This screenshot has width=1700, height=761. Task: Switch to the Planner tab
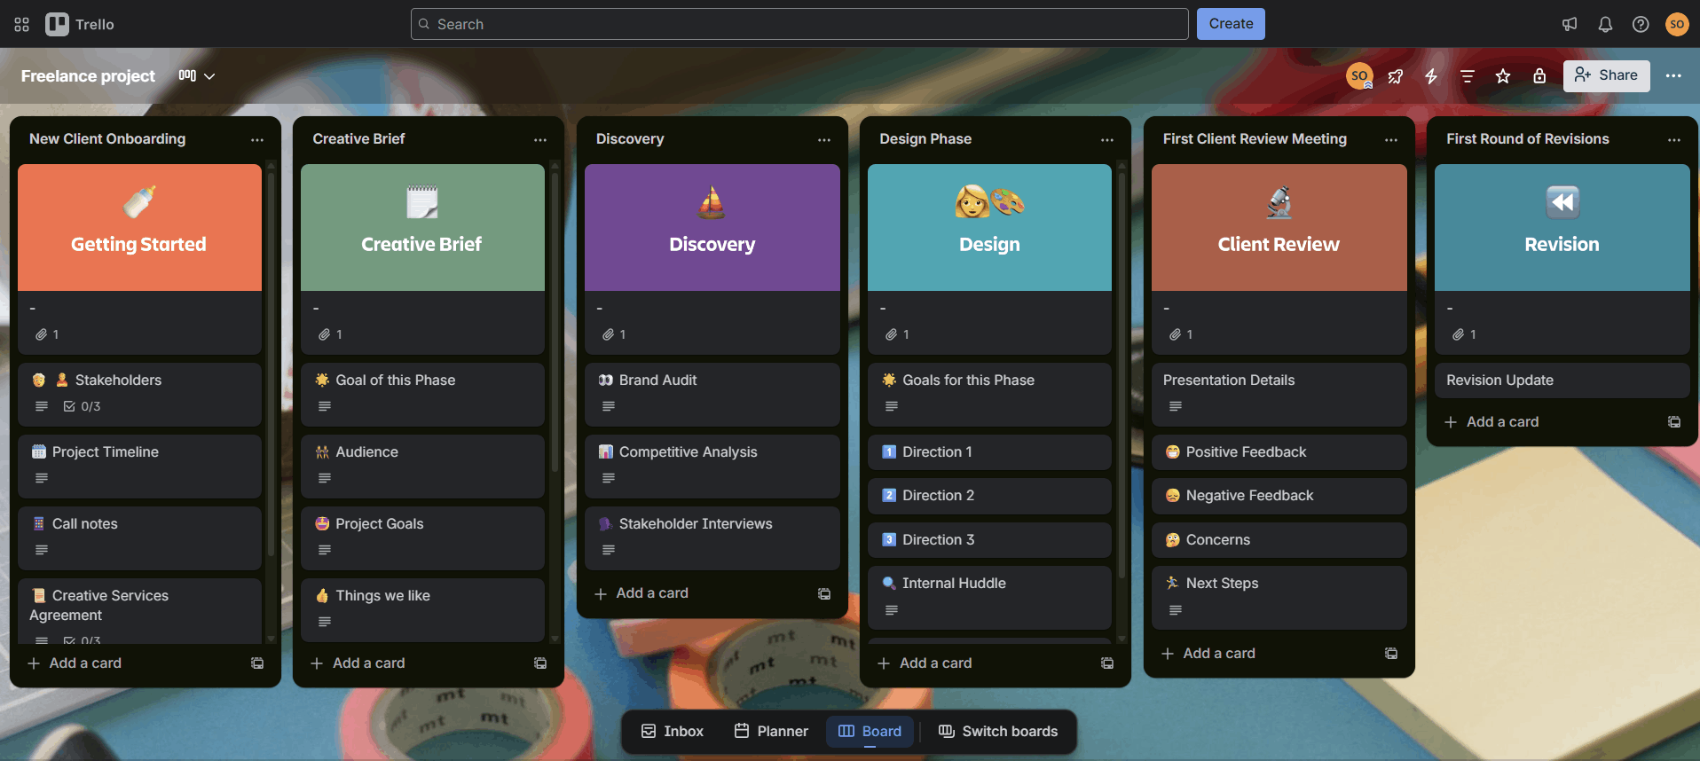pyautogui.click(x=771, y=731)
